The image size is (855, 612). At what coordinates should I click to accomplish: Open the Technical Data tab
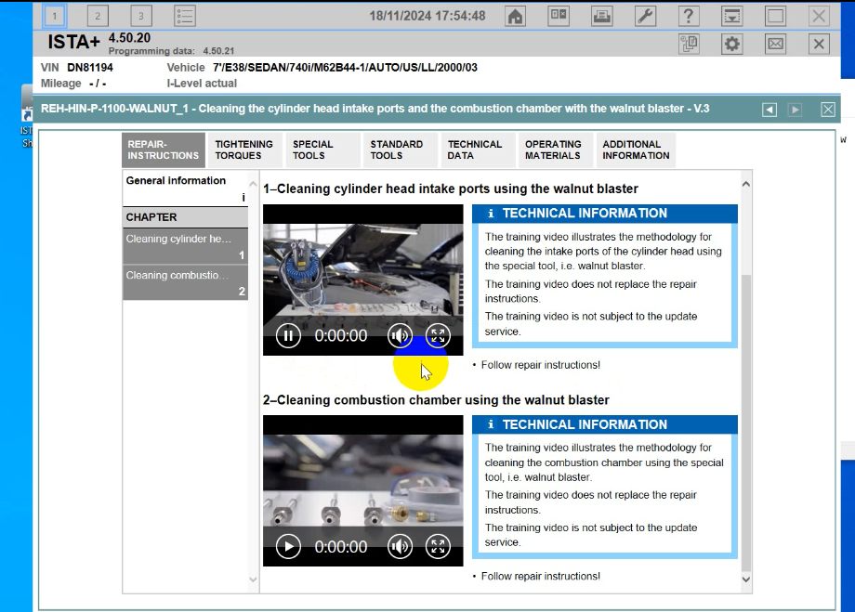[x=477, y=150]
